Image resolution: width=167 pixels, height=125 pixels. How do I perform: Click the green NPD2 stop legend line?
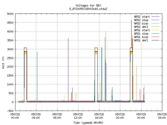[156, 20]
